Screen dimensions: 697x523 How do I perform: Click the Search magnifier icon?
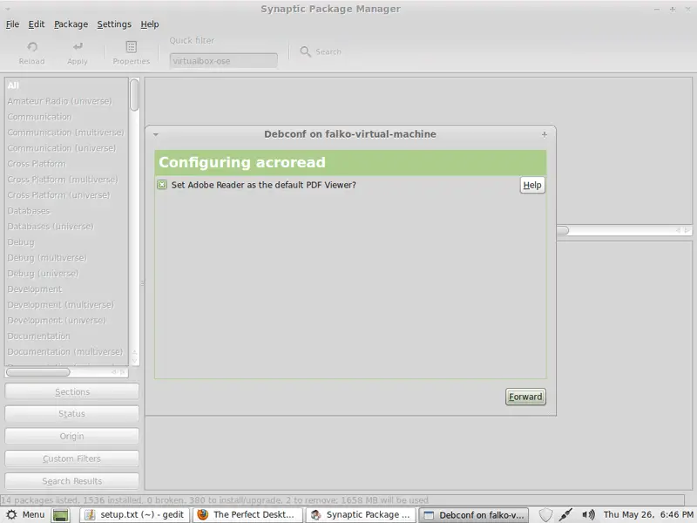tap(305, 51)
